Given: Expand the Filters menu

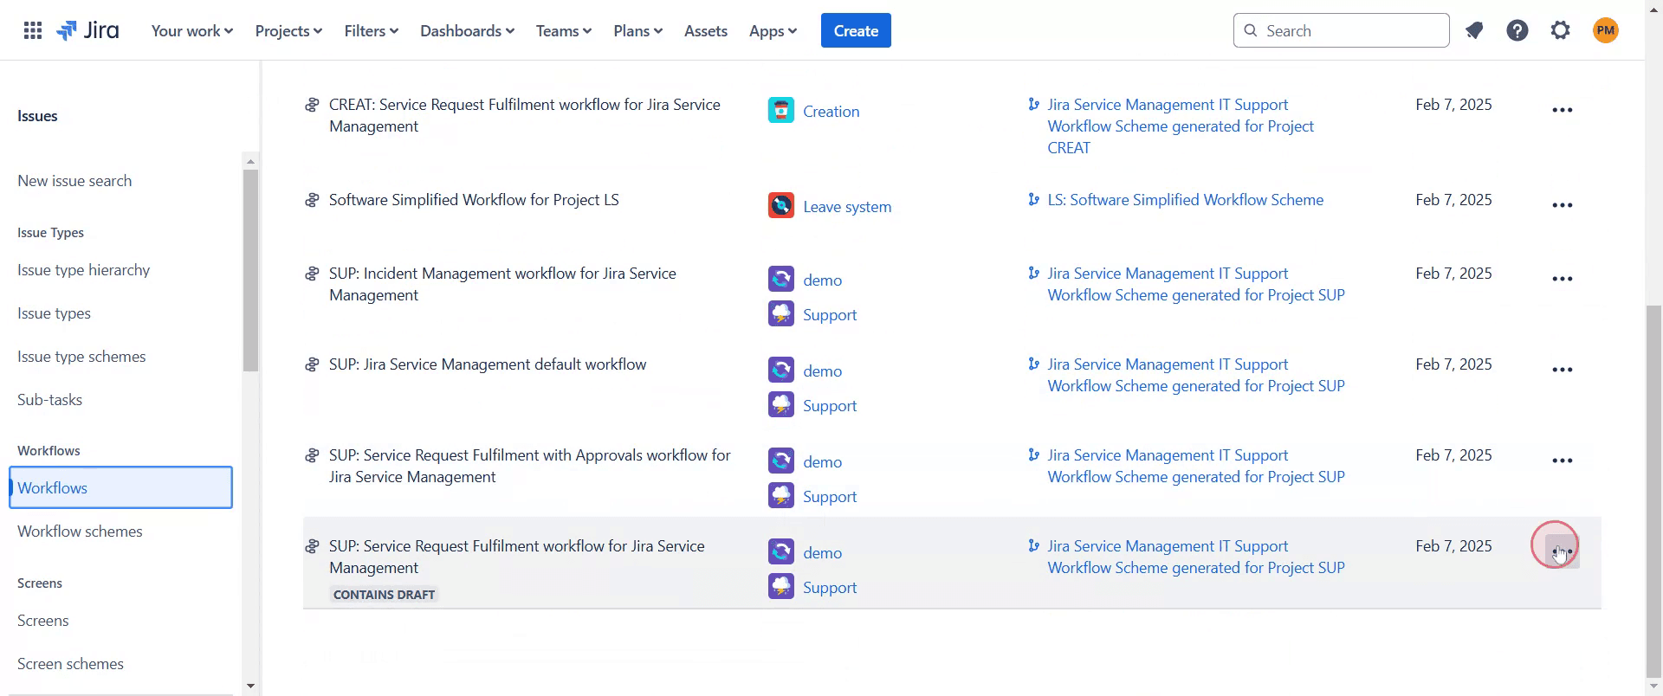Looking at the screenshot, I should [x=371, y=31].
